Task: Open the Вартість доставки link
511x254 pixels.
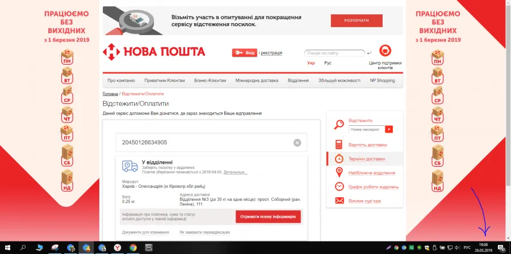Action: tap(367, 145)
